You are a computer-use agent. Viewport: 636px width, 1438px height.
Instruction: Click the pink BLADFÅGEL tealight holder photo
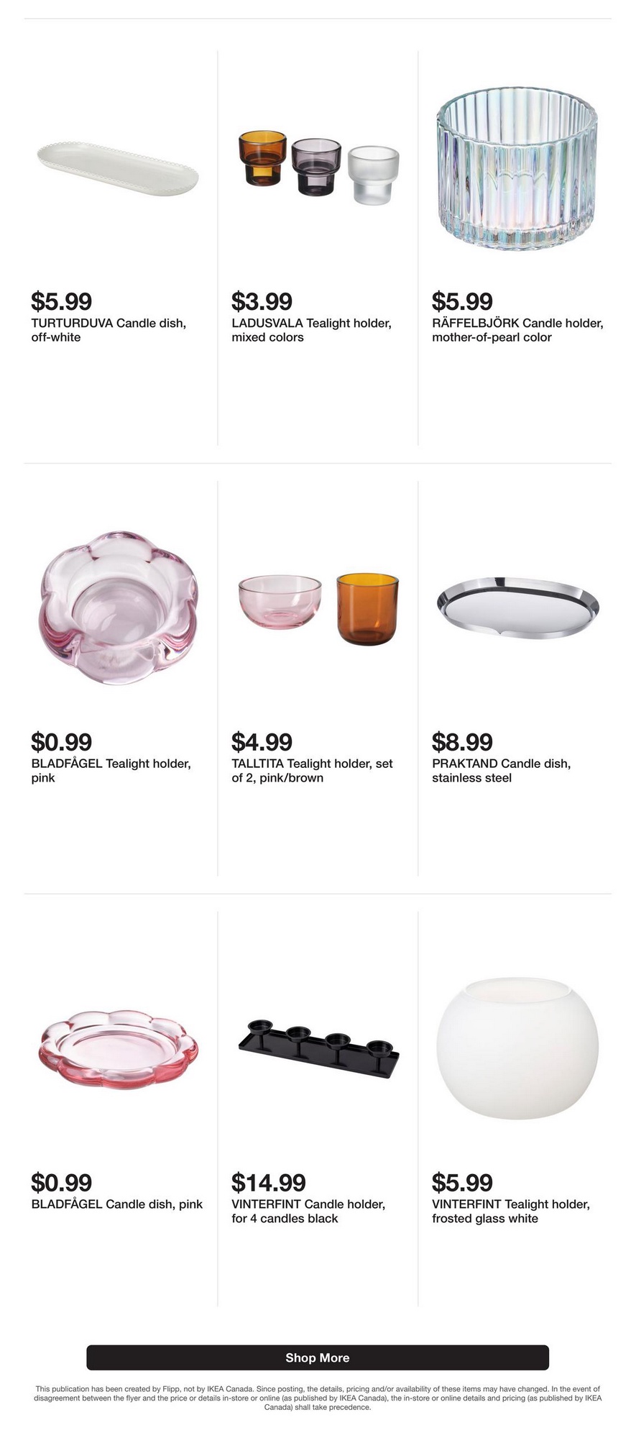tap(118, 608)
